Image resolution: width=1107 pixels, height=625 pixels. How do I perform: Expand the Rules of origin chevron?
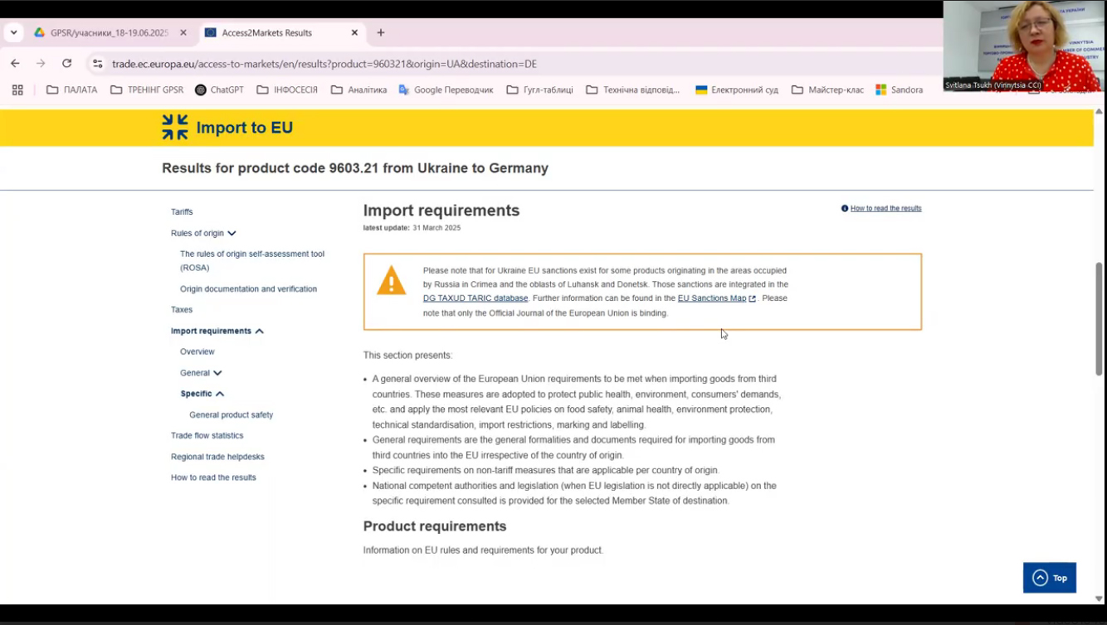(x=232, y=234)
